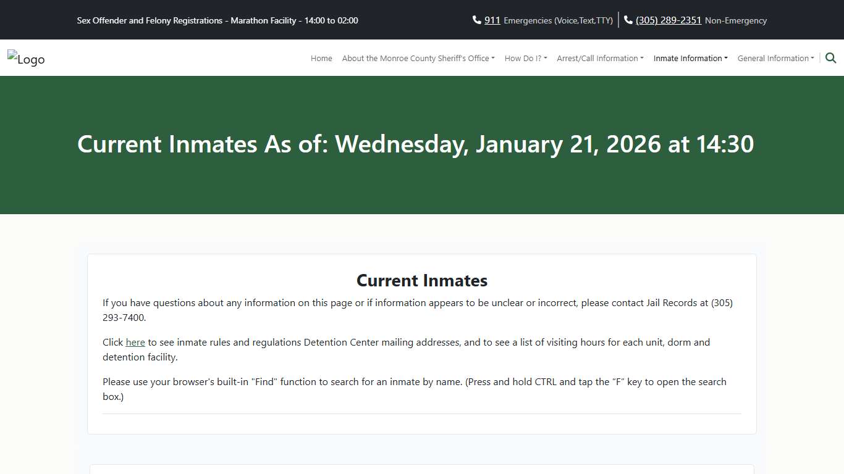Click the phone icon beside (305) 289-2351
The width and height of the screenshot is (844, 474).
[628, 20]
